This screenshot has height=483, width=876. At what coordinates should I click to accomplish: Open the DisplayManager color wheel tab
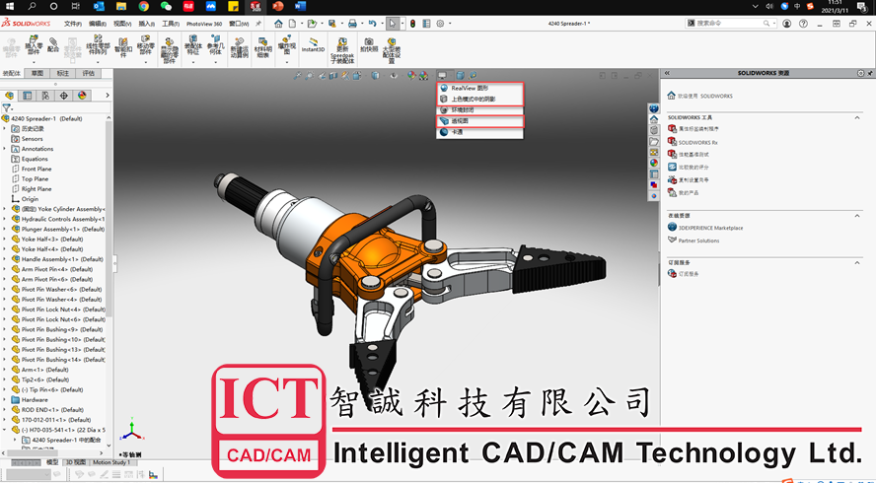point(82,96)
